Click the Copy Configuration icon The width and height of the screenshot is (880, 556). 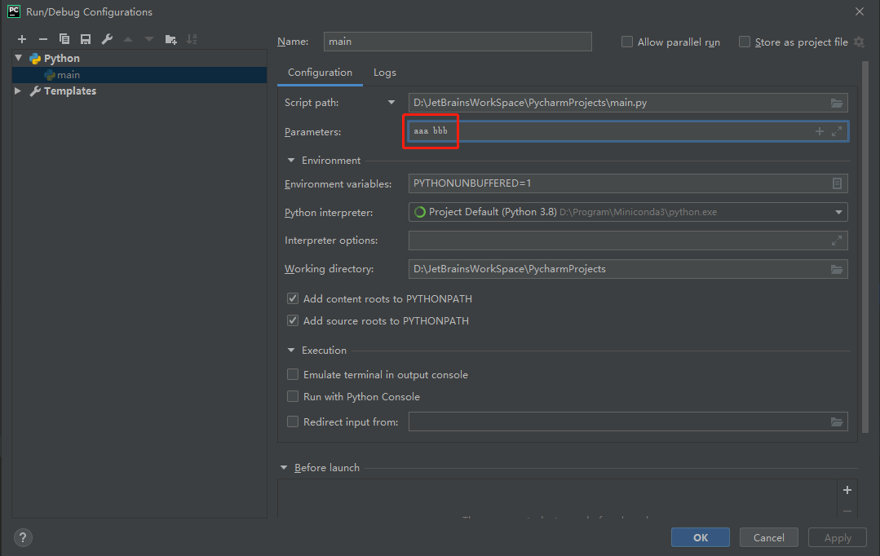(x=64, y=39)
